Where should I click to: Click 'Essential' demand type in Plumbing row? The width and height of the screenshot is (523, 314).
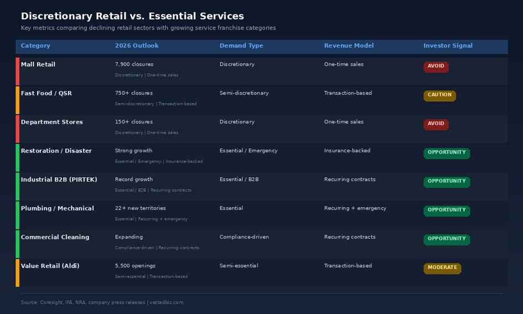231,208
